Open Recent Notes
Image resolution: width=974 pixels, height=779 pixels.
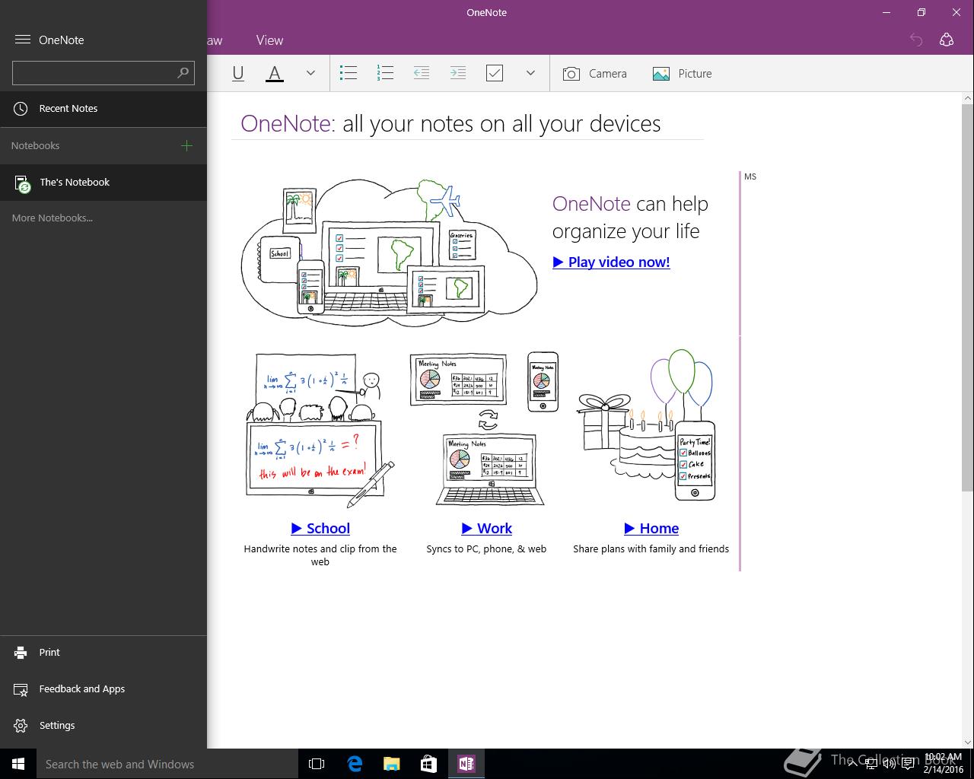tap(103, 109)
